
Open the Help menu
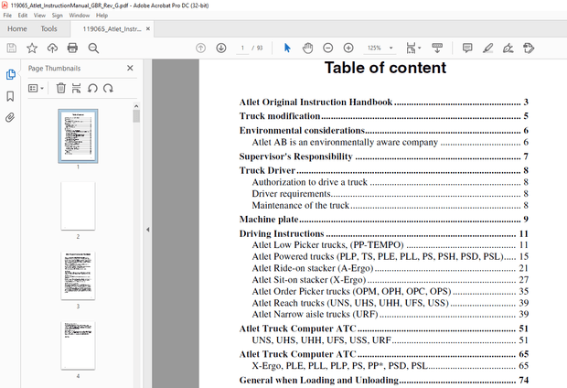[102, 16]
